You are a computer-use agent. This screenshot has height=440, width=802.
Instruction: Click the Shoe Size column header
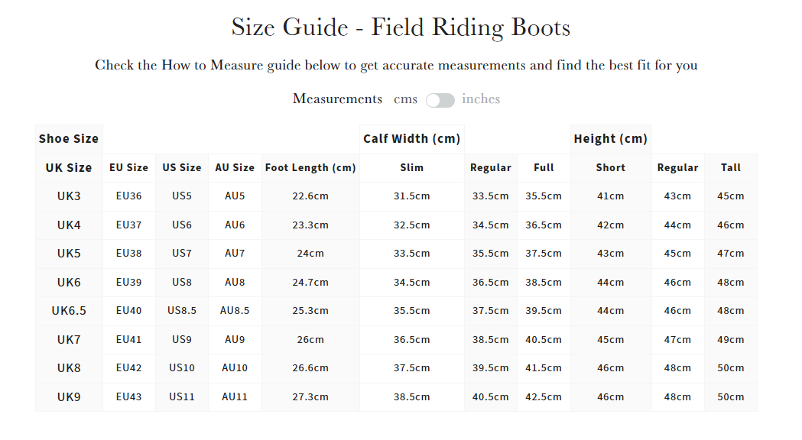coord(69,138)
